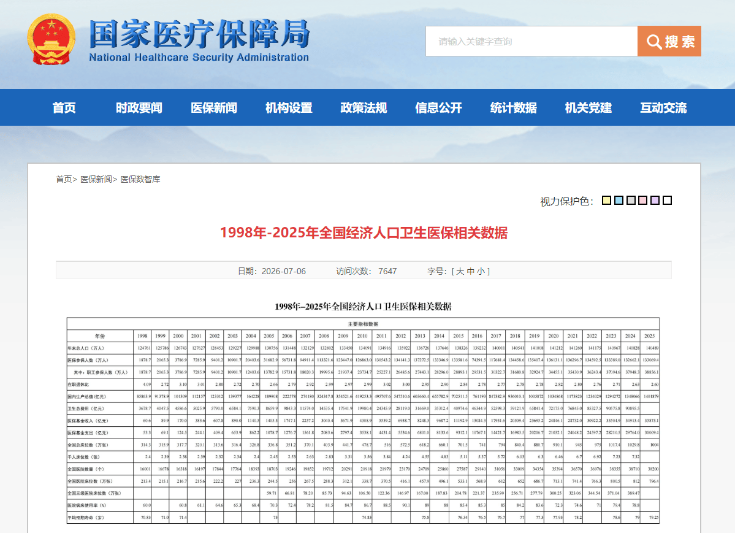The height and width of the screenshot is (533, 735).
Task: Click the National Healthcare Security Administration site title
Action: [x=199, y=40]
